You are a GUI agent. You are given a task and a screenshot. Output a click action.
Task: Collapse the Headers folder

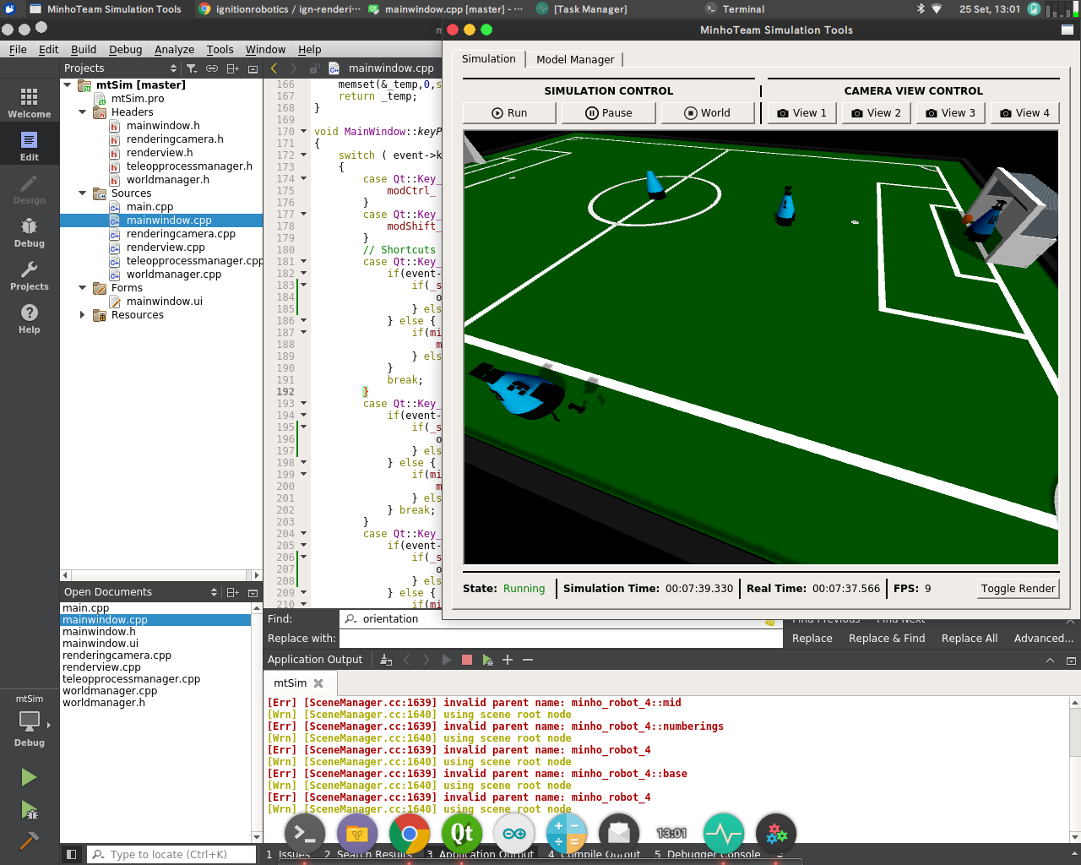pyautogui.click(x=82, y=112)
